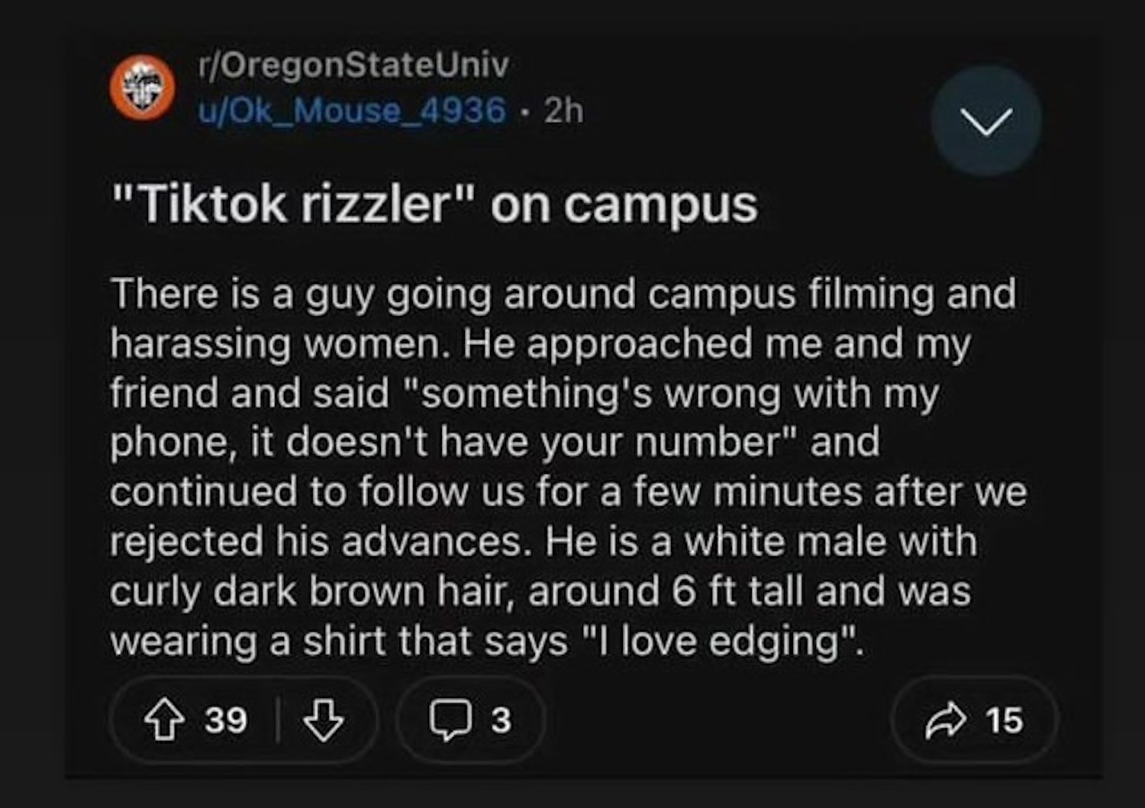Screen dimensions: 1145x808
Task: Open the "Tiktok rizzler" on campus title
Action: pos(434,204)
